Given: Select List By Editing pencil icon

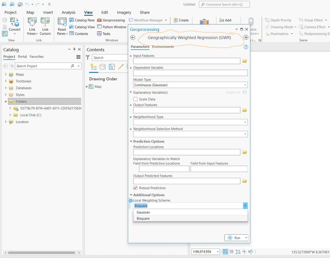Looking at the screenshot, I should [x=121, y=67].
